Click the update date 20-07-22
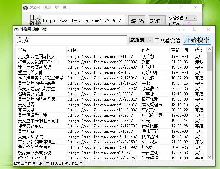220x169 pixels. pos(180,110)
